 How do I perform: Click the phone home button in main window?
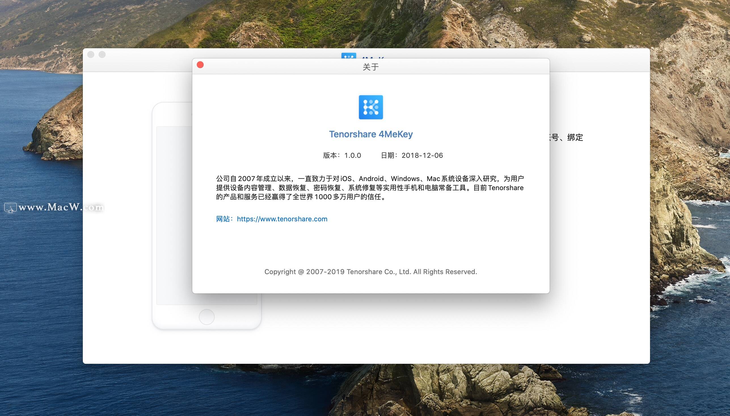tap(207, 317)
